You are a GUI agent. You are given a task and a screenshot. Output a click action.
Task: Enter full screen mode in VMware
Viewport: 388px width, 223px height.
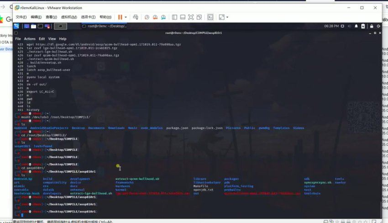point(191,17)
